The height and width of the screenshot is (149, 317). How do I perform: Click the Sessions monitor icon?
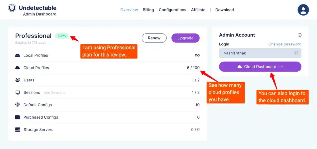click(18, 92)
